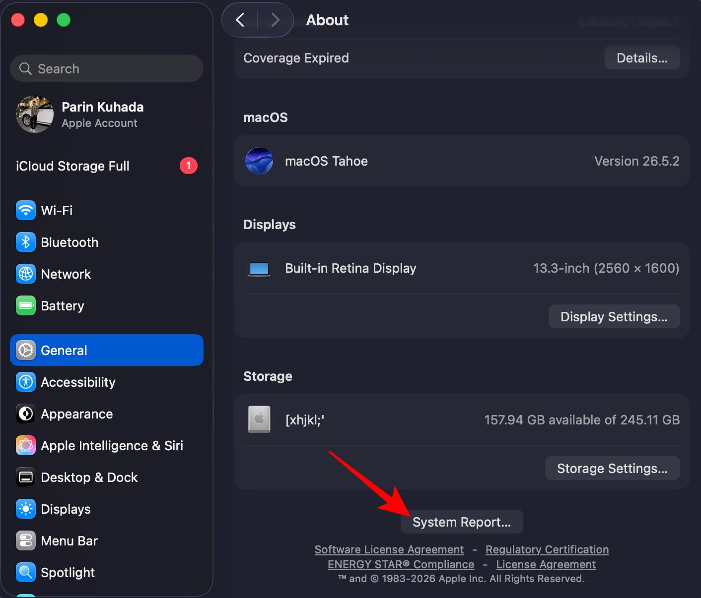The height and width of the screenshot is (598, 701).
Task: Select the Appearance icon
Action: pos(26,414)
